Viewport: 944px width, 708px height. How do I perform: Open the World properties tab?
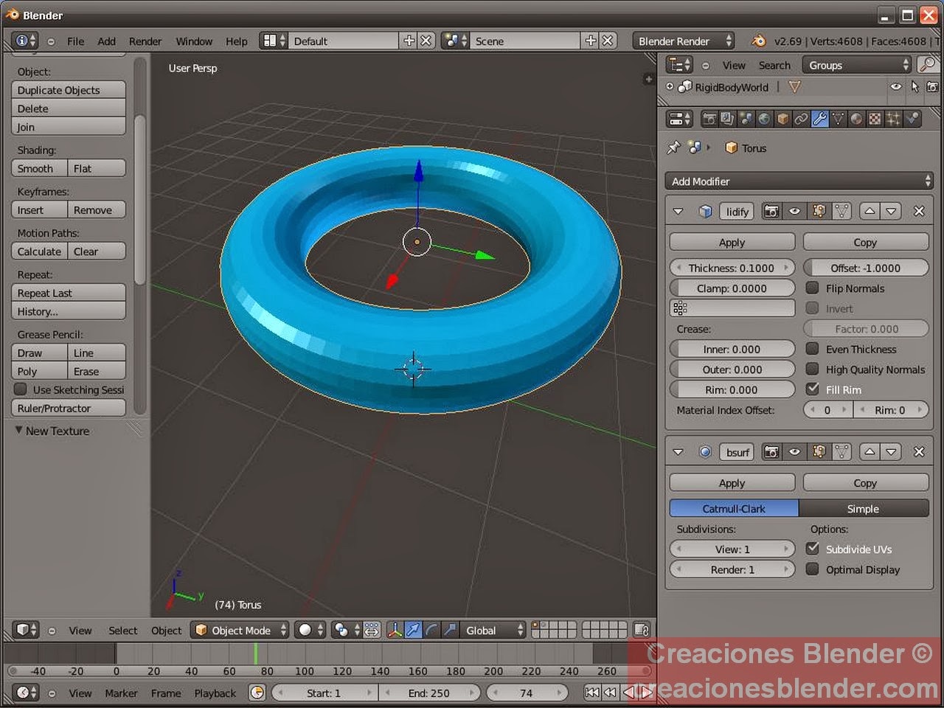[765, 118]
